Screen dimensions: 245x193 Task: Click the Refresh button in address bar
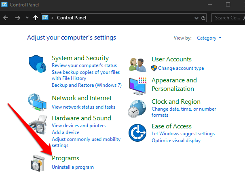(x=203, y=18)
